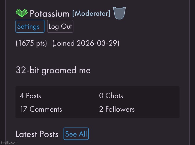
Task: Open the 17 Comments stat
Action: pyautogui.click(x=41, y=109)
